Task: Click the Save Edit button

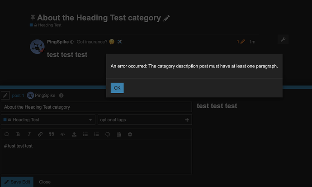Action: click(x=17, y=182)
